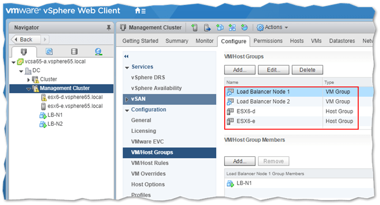Select the Load Balancer Node 2 group row
This screenshot has width=380, height=205.
pyautogui.click(x=292, y=102)
